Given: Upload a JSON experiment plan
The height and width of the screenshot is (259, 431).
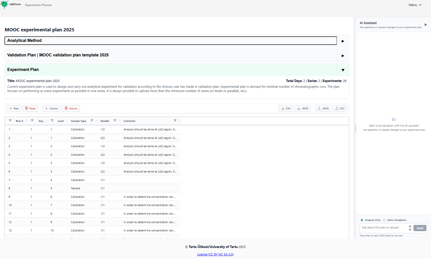Looking at the screenshot, I should pyautogui.click(x=323, y=108).
